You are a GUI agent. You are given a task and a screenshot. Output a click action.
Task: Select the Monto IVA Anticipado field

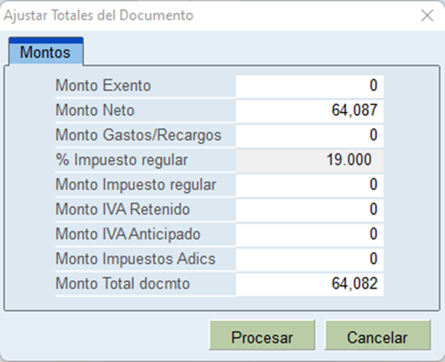(x=310, y=235)
